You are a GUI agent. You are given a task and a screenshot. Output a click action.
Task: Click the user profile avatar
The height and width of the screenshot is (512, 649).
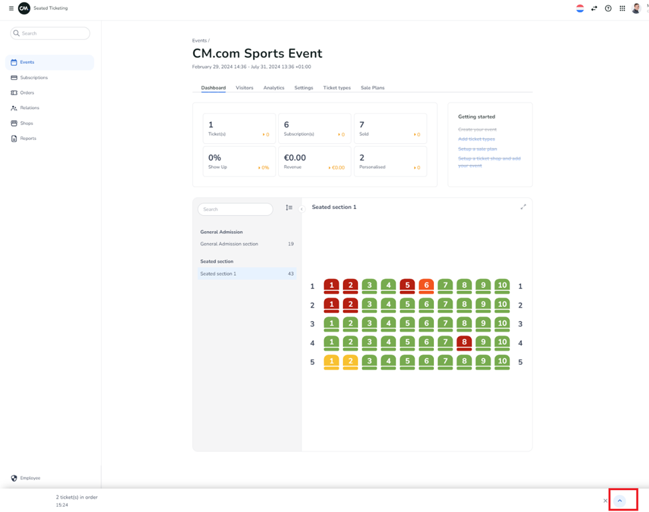(636, 9)
